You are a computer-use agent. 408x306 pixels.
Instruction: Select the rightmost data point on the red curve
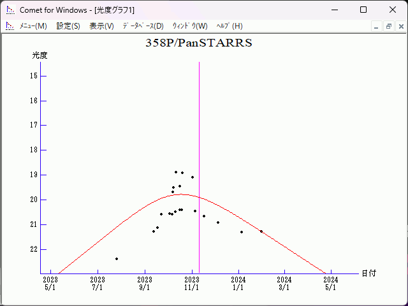click(261, 231)
